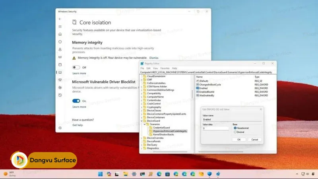
Task: Go back in Windows Security
Action: (x=60, y=19)
